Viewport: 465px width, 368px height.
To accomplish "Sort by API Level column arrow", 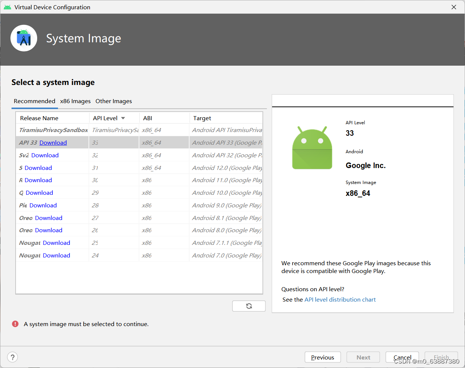I will tap(123, 118).
